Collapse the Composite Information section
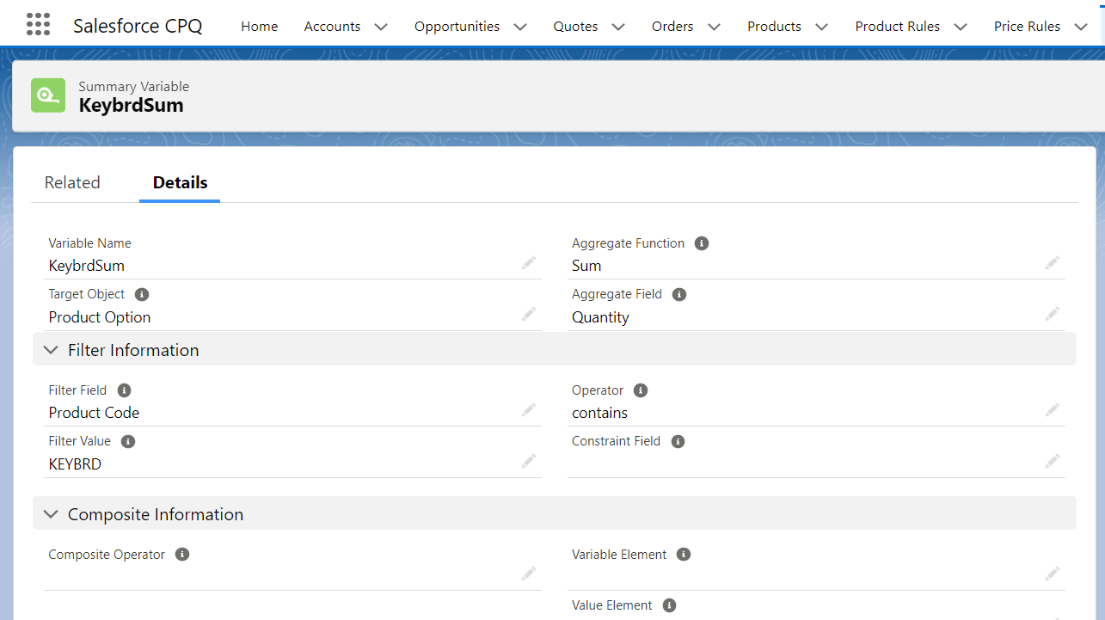Viewport: 1105px width, 620px height. [51, 513]
